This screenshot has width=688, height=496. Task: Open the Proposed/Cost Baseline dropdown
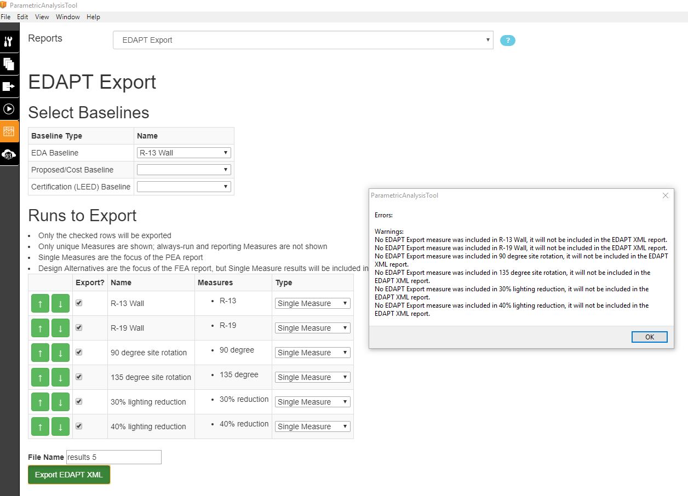[184, 170]
